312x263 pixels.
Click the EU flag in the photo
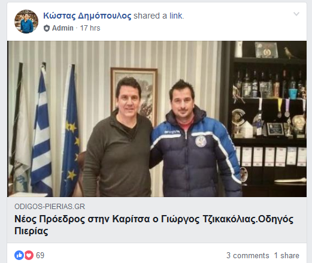(x=70, y=131)
